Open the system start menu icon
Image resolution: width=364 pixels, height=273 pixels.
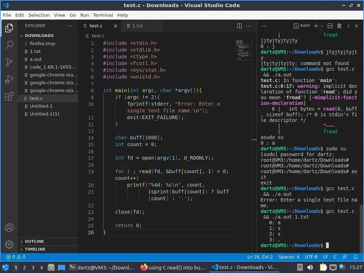6,268
